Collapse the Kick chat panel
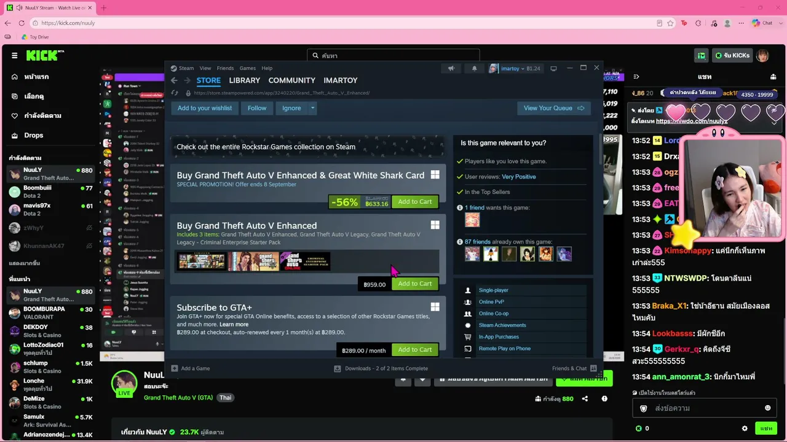Image resolution: width=787 pixels, height=442 pixels. pyautogui.click(x=636, y=77)
